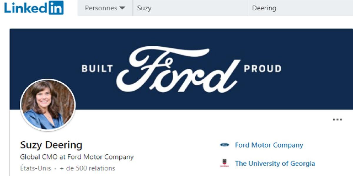353x176 pixels.
Task: Open Suzy Deering's circular profile photo
Action: tap(48, 105)
